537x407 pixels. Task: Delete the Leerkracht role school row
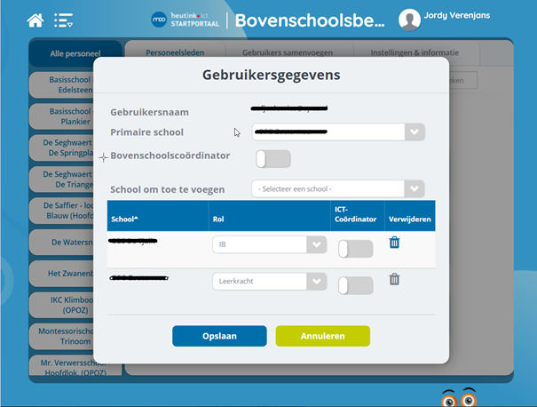pyautogui.click(x=394, y=279)
